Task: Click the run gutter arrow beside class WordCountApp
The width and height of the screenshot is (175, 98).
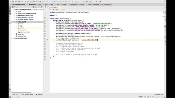Action: click(x=47, y=19)
